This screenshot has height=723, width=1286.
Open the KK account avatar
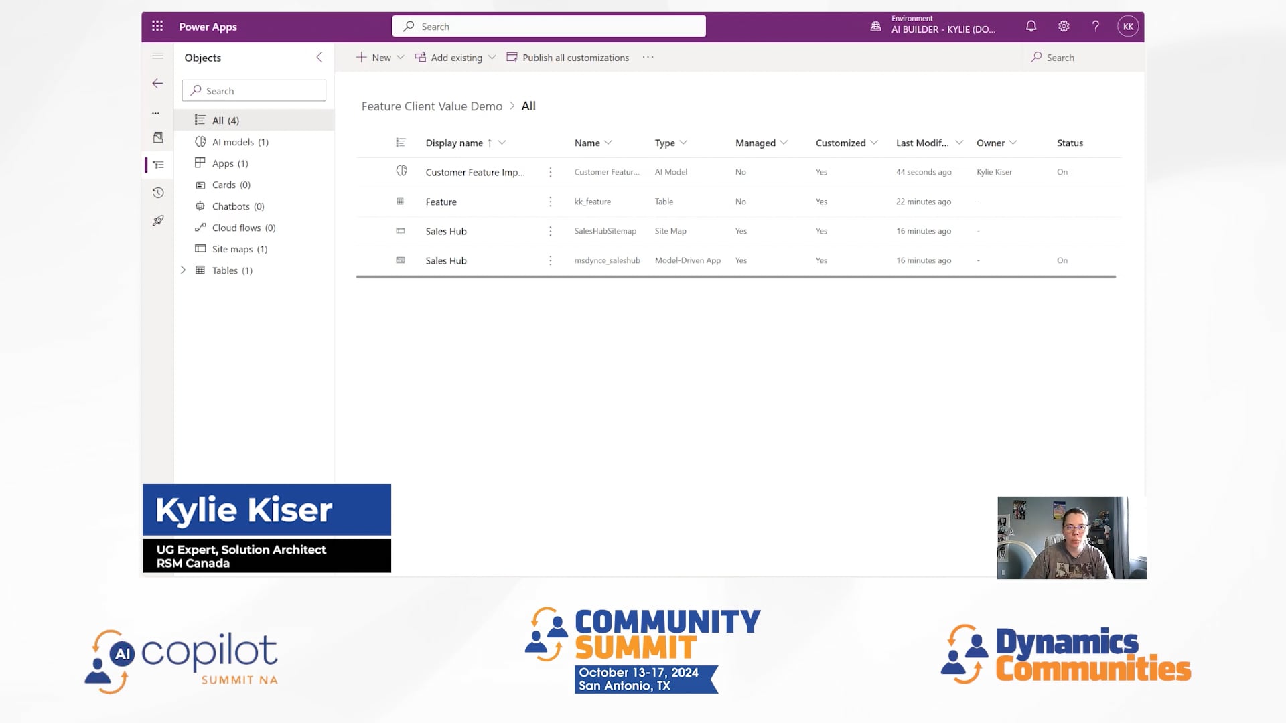pos(1128,27)
